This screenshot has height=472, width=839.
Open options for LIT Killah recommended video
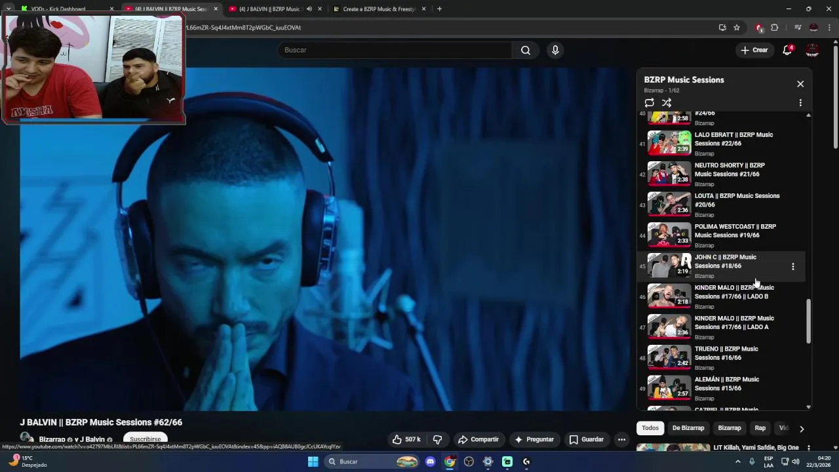coord(808,448)
